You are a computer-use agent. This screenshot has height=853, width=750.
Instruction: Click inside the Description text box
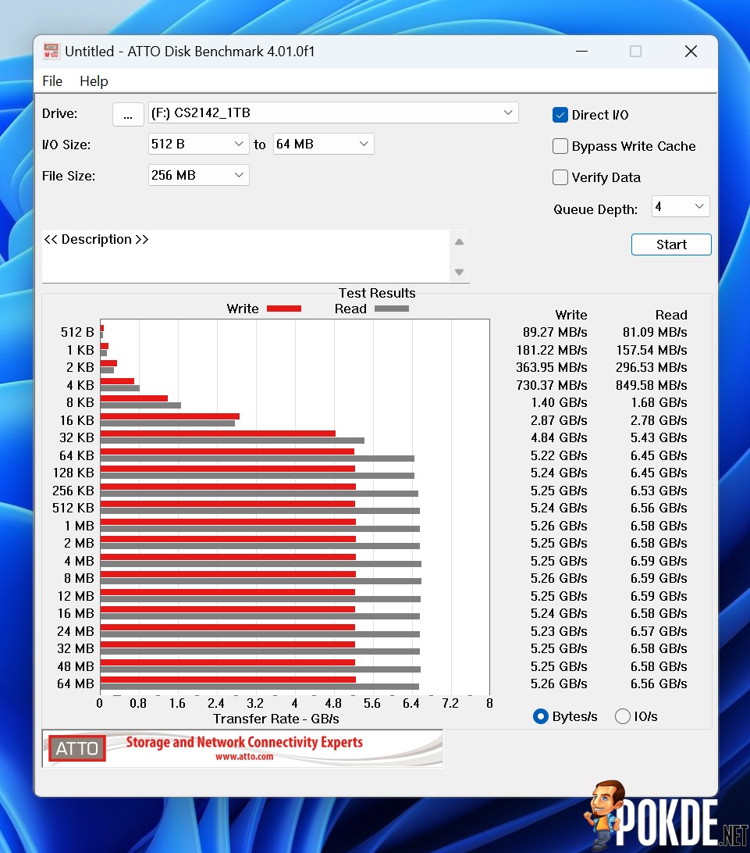246,256
